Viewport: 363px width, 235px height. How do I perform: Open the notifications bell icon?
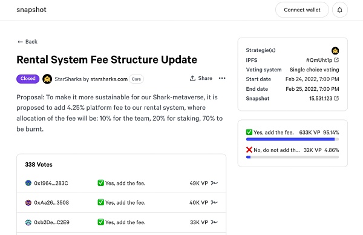(x=339, y=10)
